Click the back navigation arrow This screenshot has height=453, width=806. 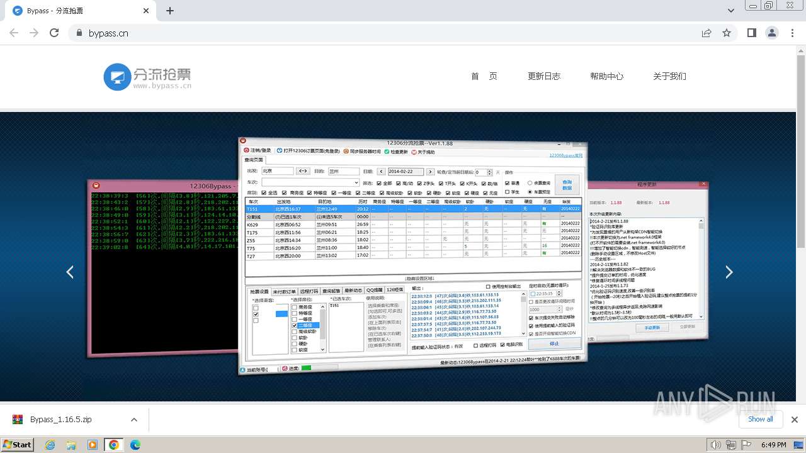(14, 33)
